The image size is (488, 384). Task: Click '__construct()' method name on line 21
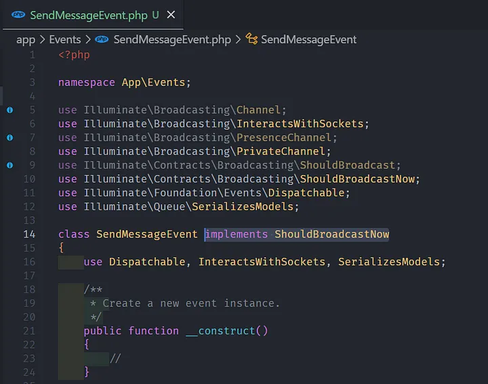tap(226, 331)
